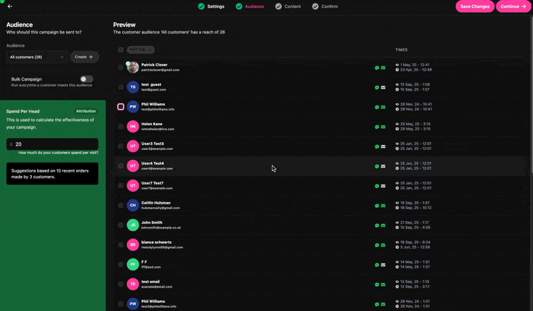Tick the checkbox for Phil Williams
Image resolution: width=533 pixels, height=311 pixels.
pos(121,107)
